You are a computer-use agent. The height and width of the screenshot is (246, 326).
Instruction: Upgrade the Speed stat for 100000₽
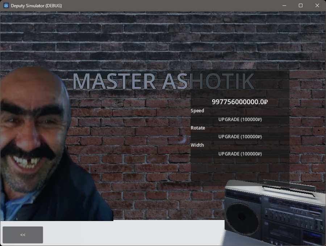(x=240, y=119)
